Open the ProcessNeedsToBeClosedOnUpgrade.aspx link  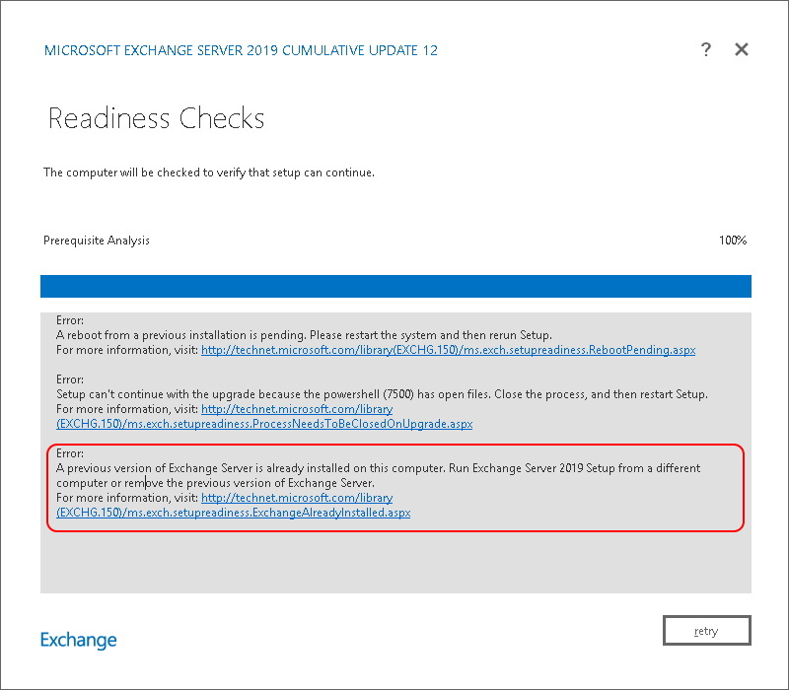coord(264,417)
